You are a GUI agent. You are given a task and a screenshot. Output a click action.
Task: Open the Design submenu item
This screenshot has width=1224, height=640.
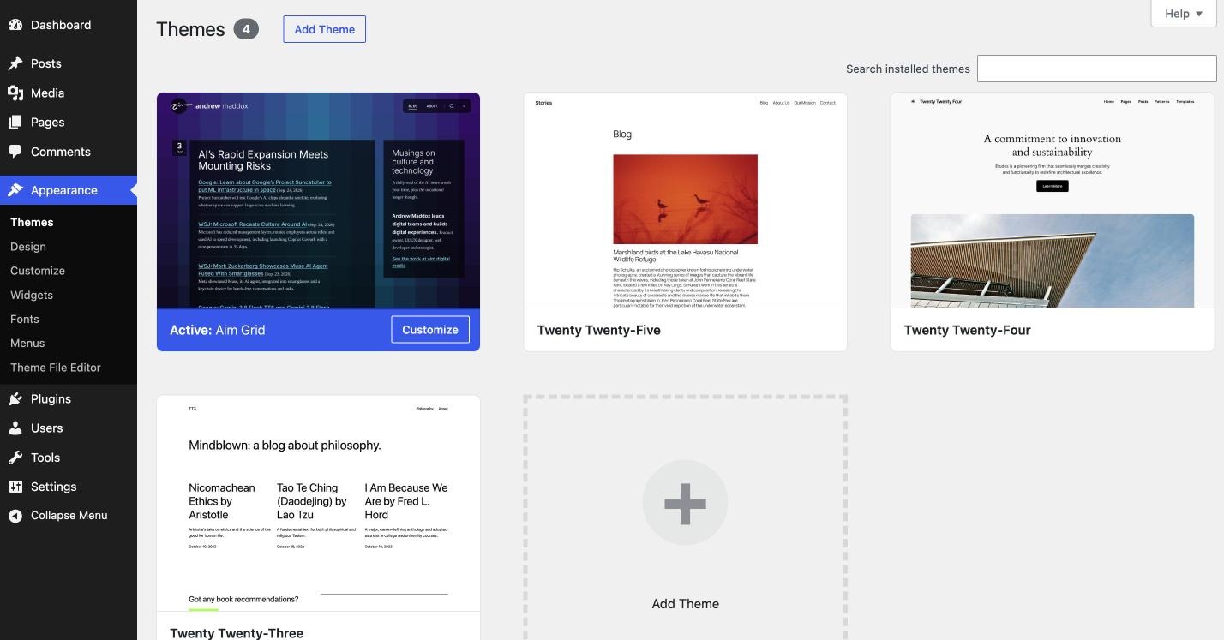click(x=28, y=246)
